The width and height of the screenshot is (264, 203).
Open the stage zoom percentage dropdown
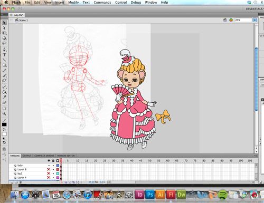(x=254, y=20)
